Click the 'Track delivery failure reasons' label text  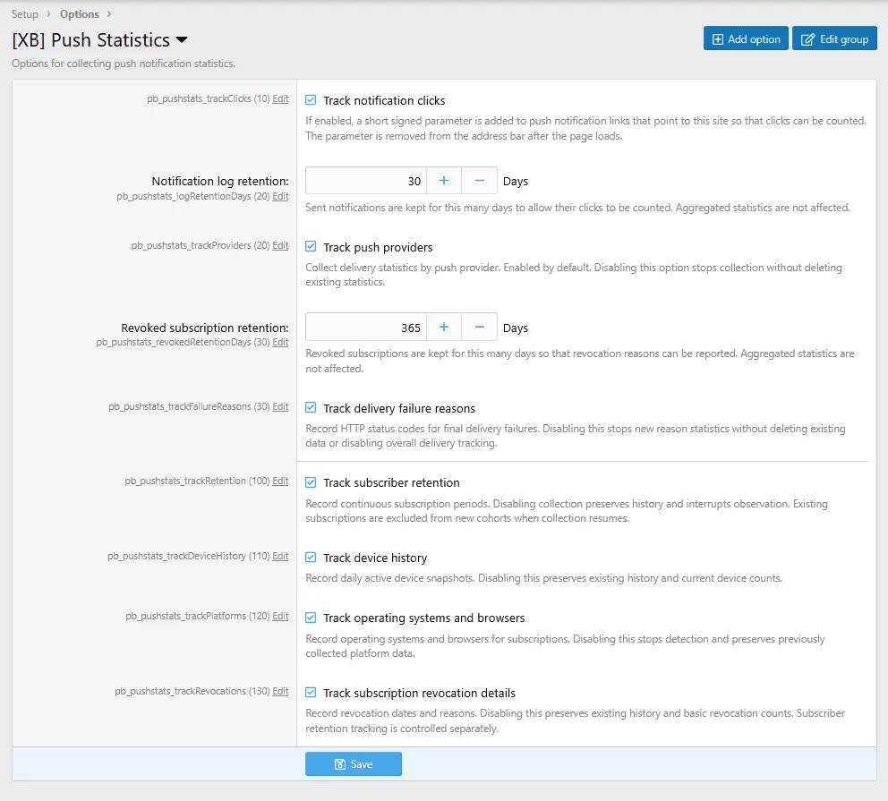coord(399,409)
